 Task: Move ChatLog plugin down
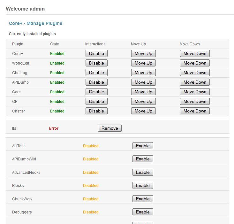(x=195, y=73)
